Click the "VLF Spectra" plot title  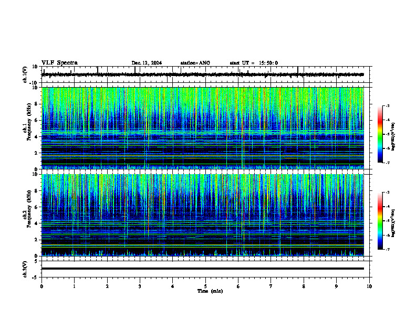(59, 63)
